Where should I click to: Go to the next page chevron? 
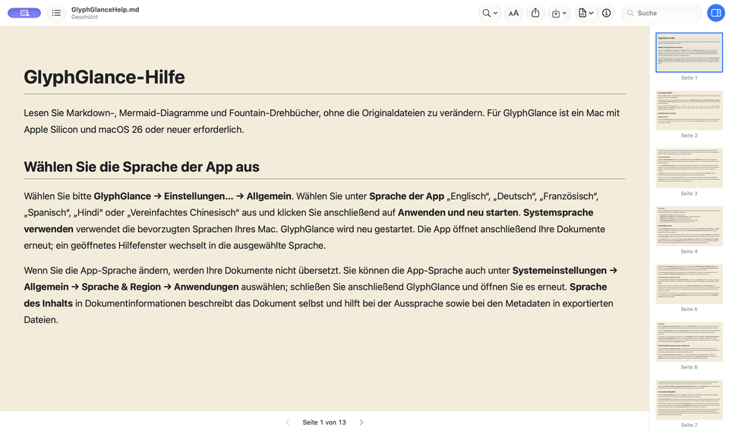pos(361,422)
